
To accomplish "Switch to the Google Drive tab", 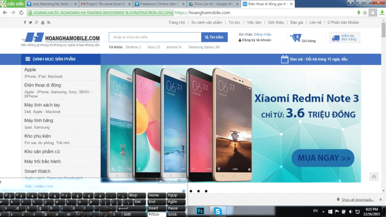I will (214, 4).
